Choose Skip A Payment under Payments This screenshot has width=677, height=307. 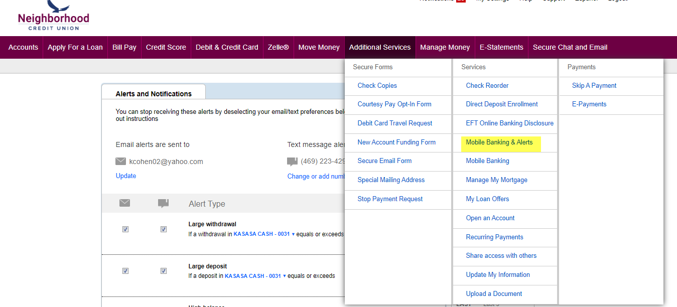click(594, 85)
